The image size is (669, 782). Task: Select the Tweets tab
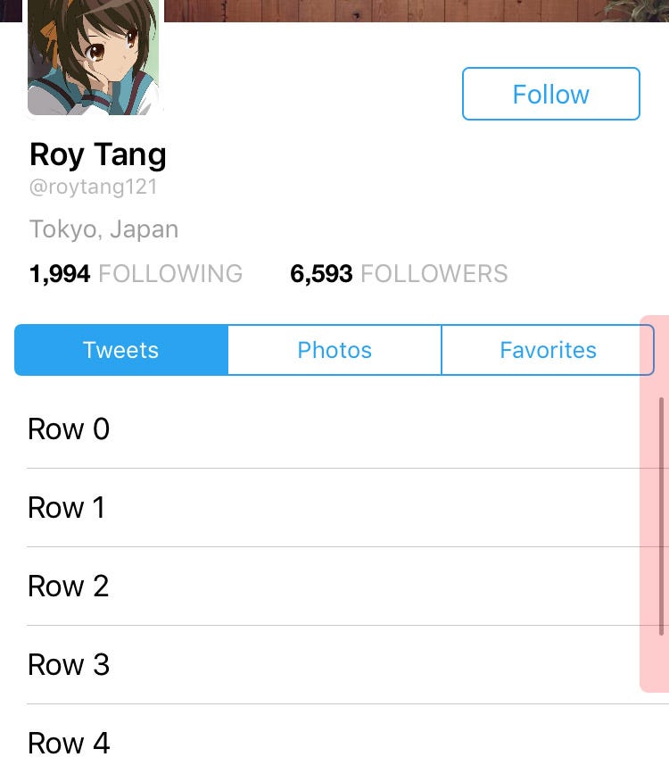point(121,350)
